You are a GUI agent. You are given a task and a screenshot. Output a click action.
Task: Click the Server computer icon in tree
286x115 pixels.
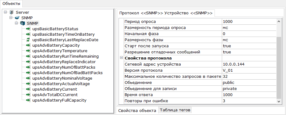(x=12, y=12)
